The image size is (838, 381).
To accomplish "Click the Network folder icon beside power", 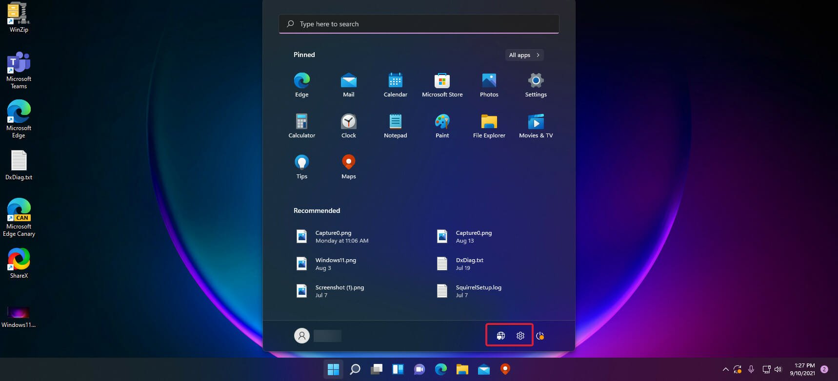I will coord(500,336).
